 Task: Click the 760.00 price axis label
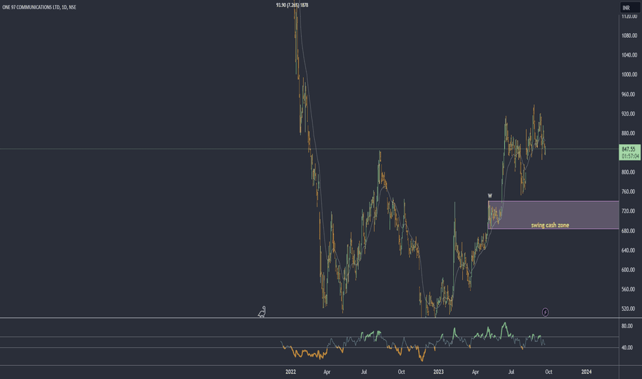[x=628, y=192]
